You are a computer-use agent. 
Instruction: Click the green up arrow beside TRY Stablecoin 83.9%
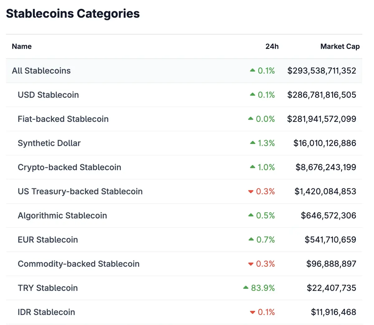246,287
